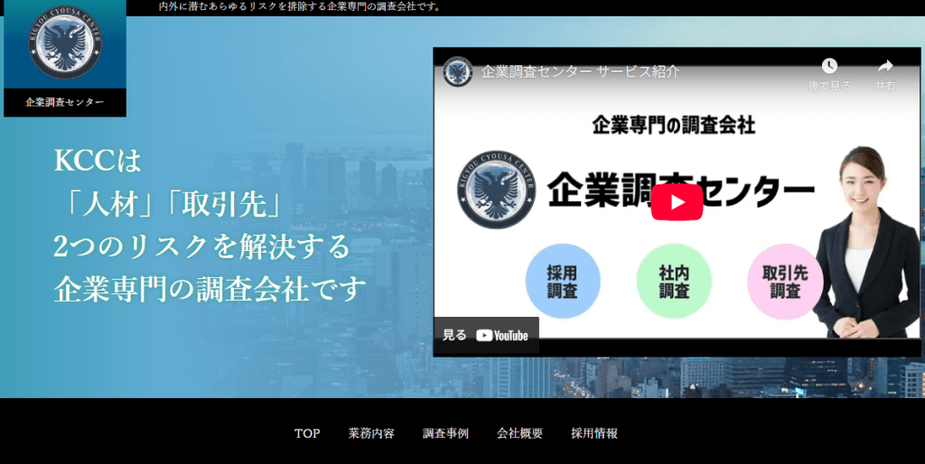925x464 pixels.
Task: Click the 見る YouTube button
Action: click(486, 335)
